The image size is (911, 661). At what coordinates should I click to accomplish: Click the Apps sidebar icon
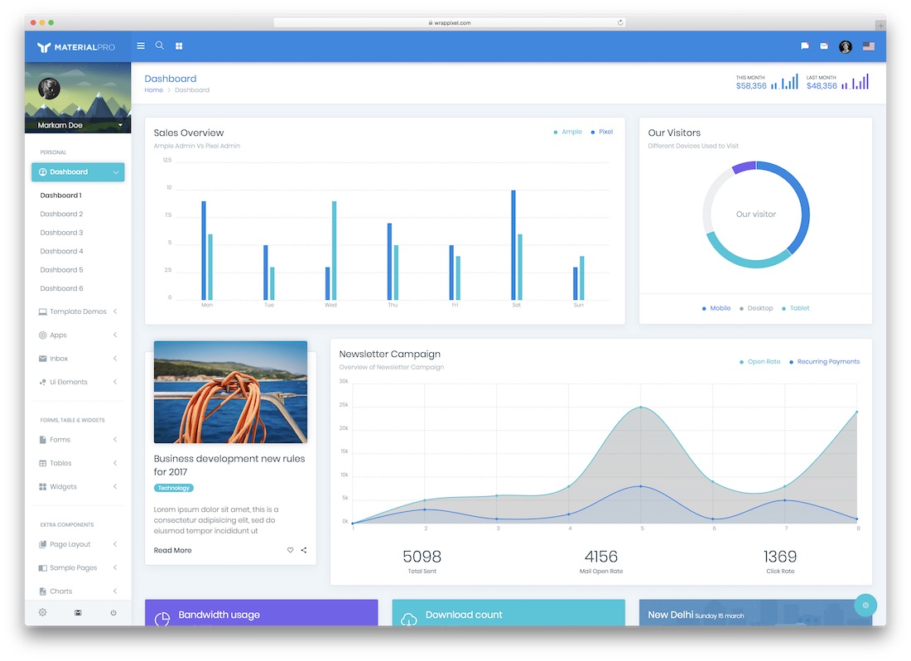pos(42,335)
